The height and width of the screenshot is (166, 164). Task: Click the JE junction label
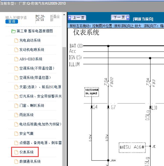154,147
